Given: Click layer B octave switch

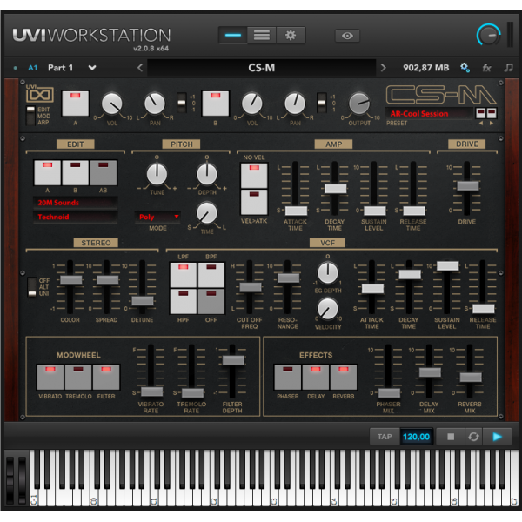Looking at the screenshot, I should coord(322,103).
